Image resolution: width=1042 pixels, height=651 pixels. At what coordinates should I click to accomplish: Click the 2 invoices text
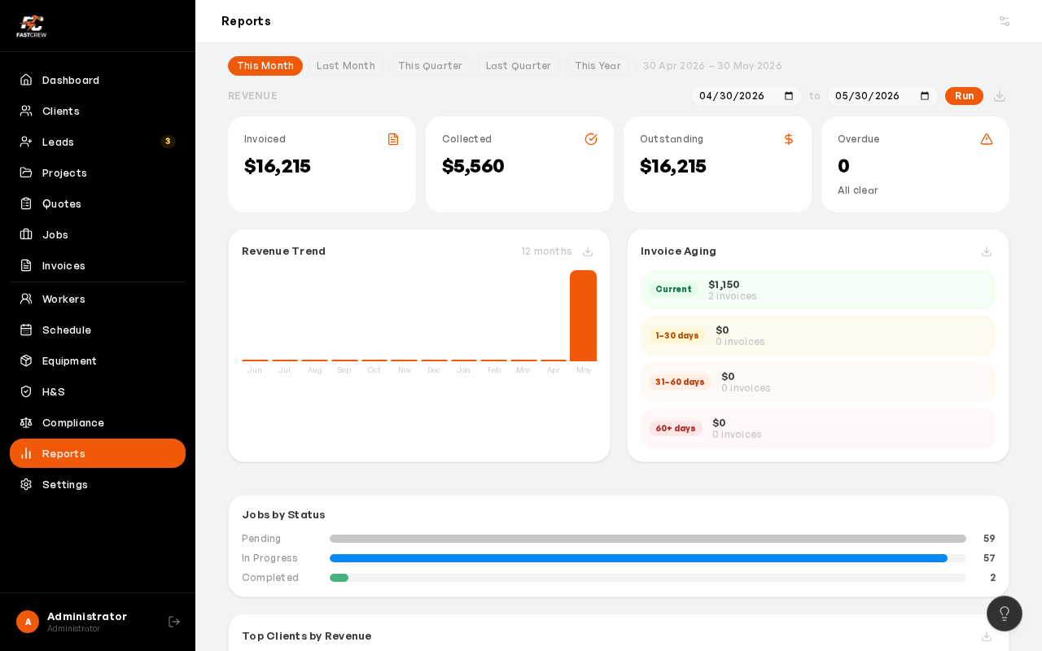pyautogui.click(x=733, y=296)
